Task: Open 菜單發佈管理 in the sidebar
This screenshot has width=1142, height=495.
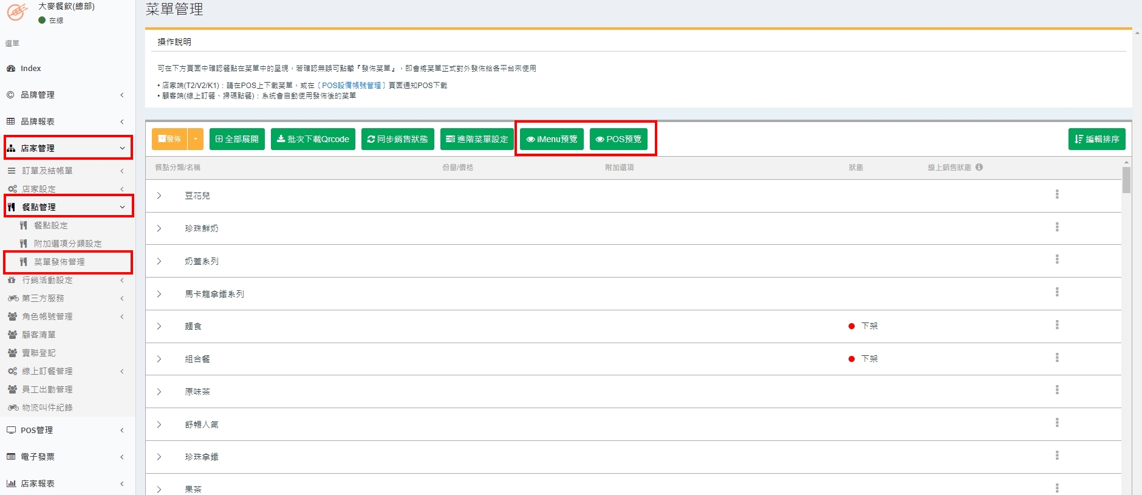Action: 60,262
